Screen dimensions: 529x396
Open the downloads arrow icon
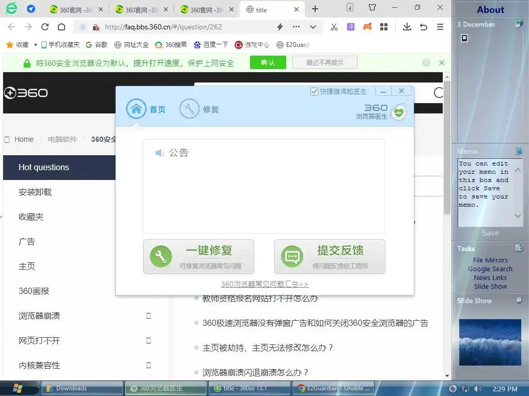pos(407,27)
